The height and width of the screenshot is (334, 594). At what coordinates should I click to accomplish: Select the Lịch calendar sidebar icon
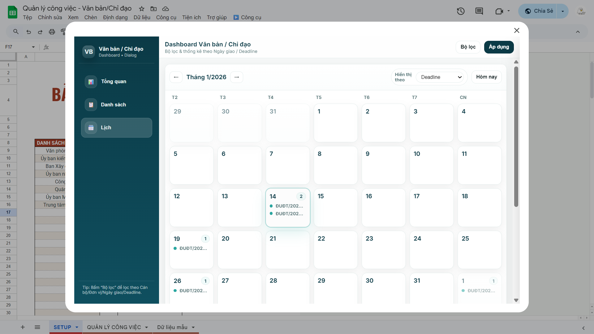tap(91, 128)
